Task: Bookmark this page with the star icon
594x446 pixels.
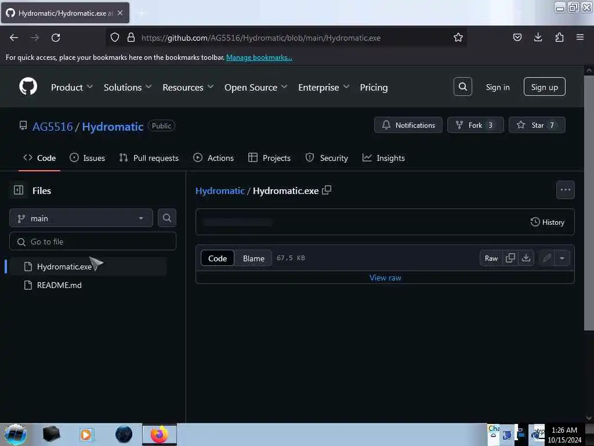Action: point(458,38)
